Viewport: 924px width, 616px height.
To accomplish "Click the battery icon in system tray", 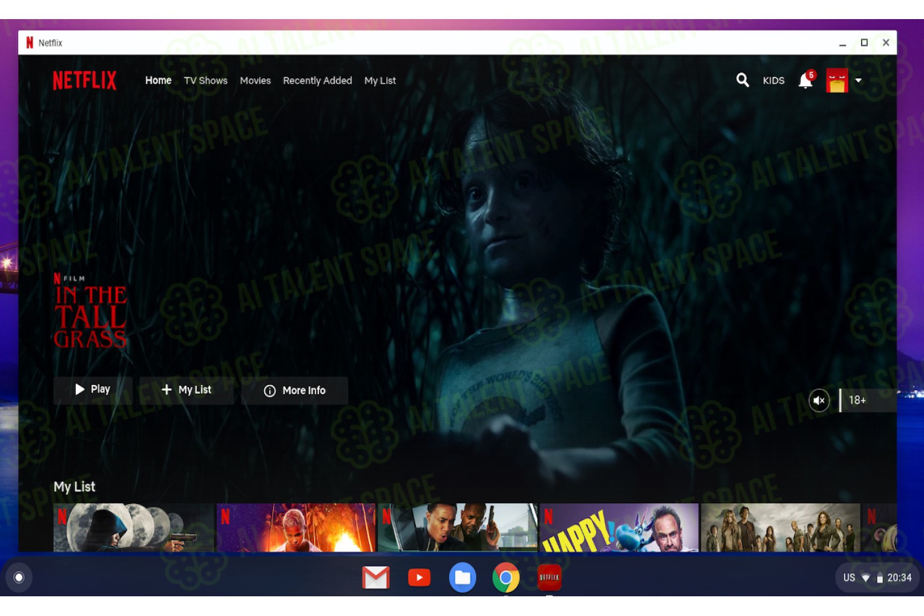I will [x=880, y=578].
